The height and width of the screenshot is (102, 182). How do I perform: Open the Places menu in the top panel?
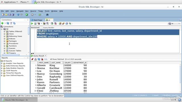(x=24, y=2)
